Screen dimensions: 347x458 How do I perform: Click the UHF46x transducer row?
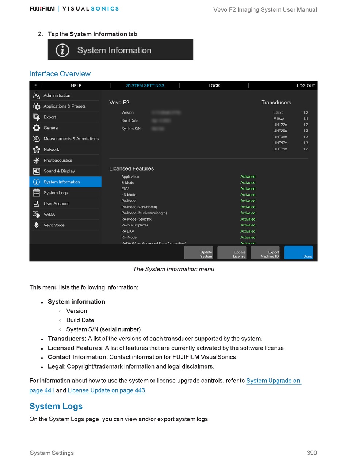(x=291, y=137)
